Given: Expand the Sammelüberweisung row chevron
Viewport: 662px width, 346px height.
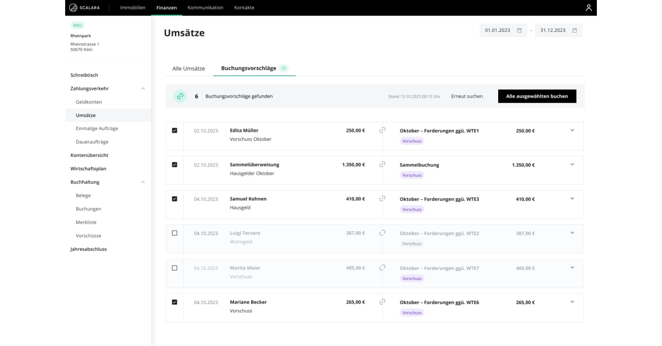Looking at the screenshot, I should click(x=572, y=164).
